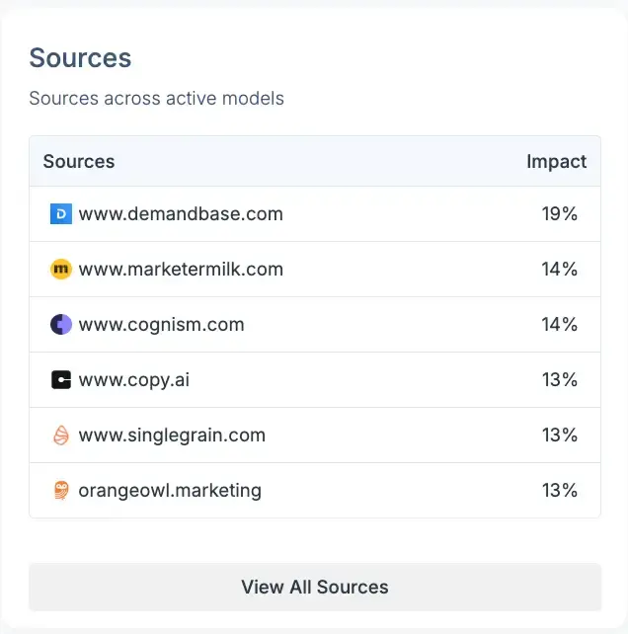Click Marketermilk's 14% impact value

tap(559, 269)
